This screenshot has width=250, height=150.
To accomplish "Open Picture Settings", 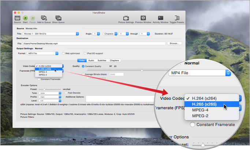I will pos(126,18).
